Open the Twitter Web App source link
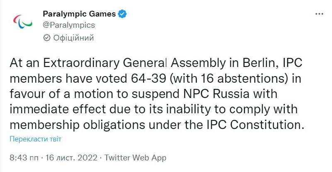This screenshot has height=172, width=332. coord(135,158)
